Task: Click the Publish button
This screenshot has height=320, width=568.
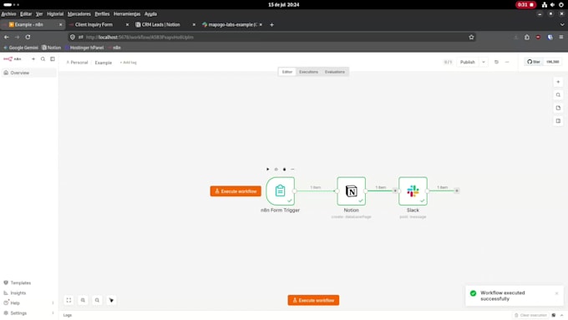Action: coord(467,62)
